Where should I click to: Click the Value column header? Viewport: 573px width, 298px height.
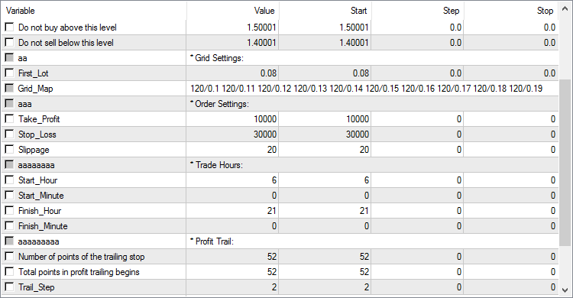pyautogui.click(x=233, y=11)
